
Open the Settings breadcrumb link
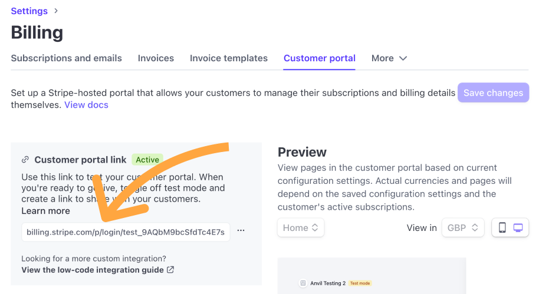point(29,11)
